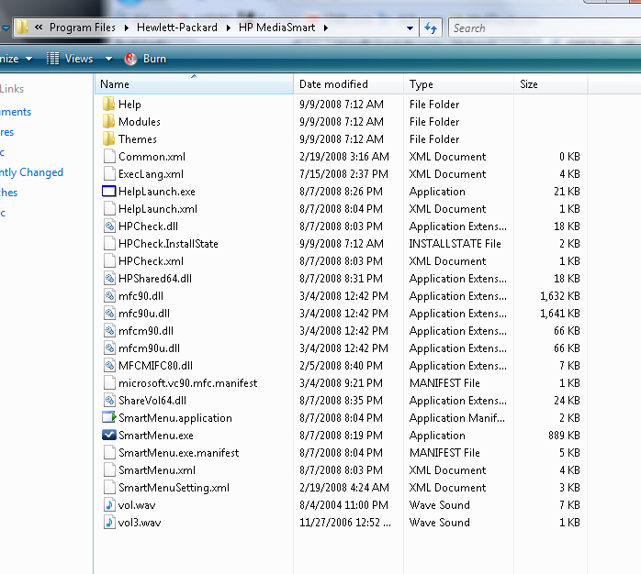Click the 11/27/2006 12:52 date cell
The width and height of the screenshot is (641, 574).
tap(345, 523)
